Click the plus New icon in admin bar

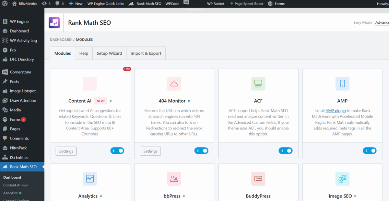tap(71, 4)
